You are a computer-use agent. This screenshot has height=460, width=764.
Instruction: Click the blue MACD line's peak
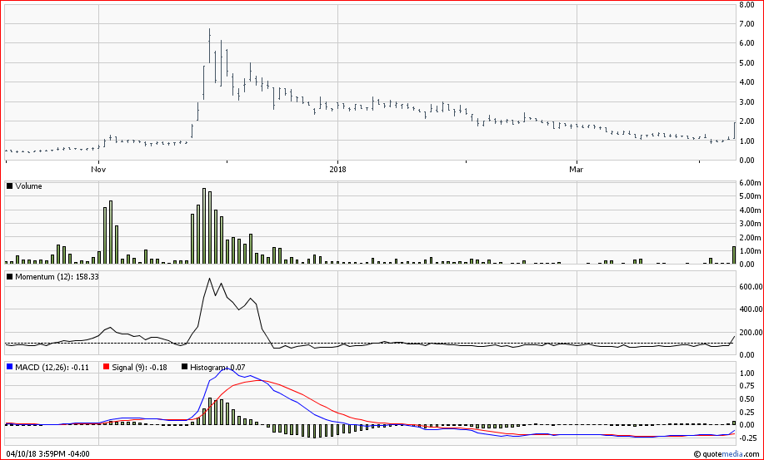click(x=227, y=369)
